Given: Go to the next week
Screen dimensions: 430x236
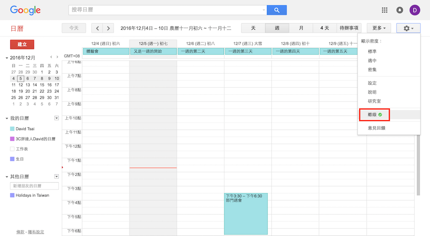Looking at the screenshot, I should (x=108, y=28).
